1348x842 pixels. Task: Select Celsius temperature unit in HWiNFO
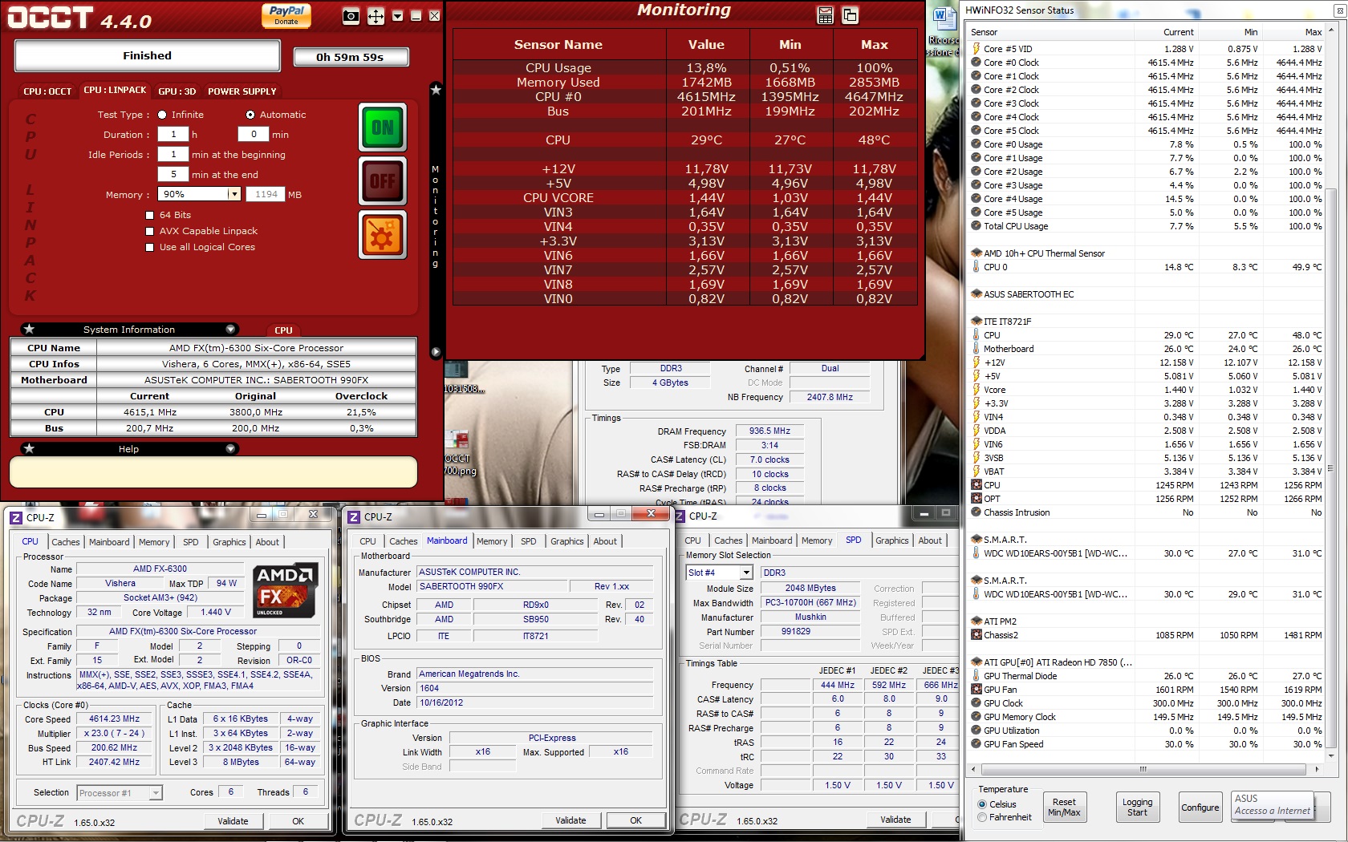982,804
